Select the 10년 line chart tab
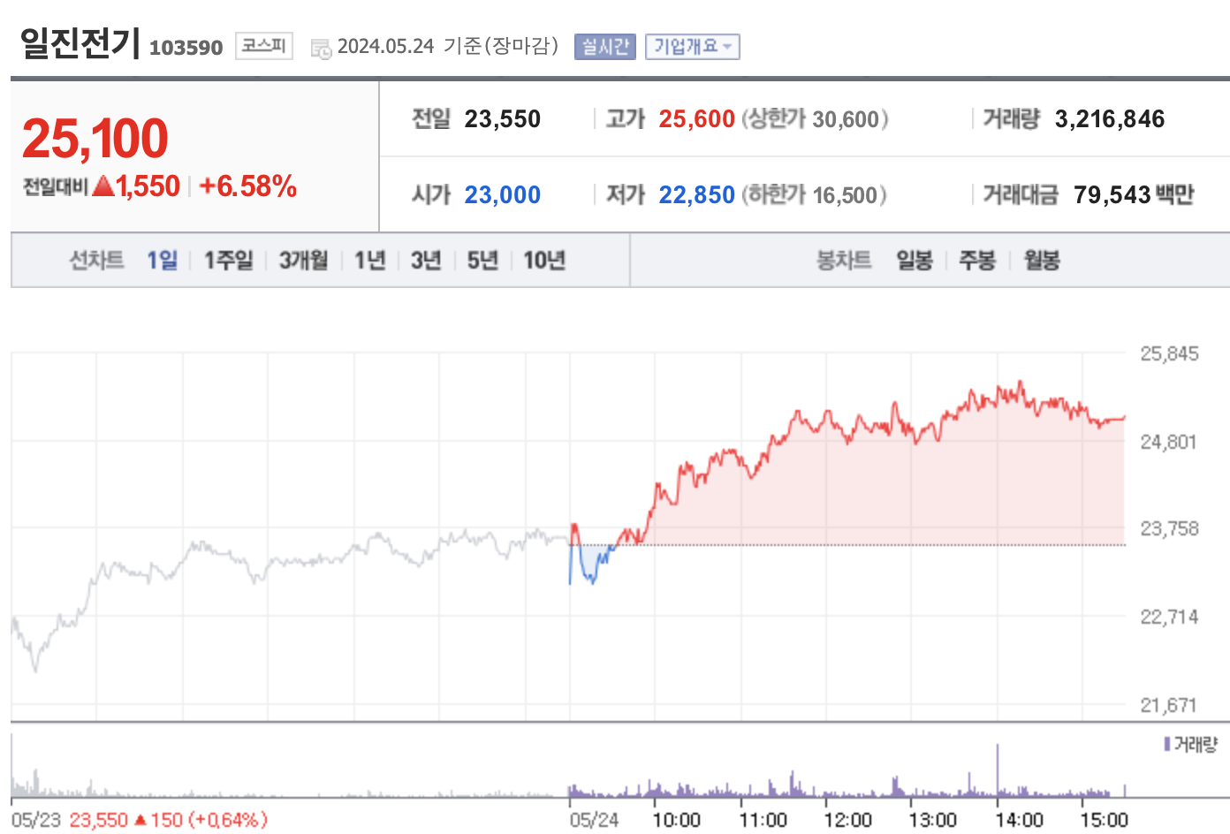 point(544,260)
